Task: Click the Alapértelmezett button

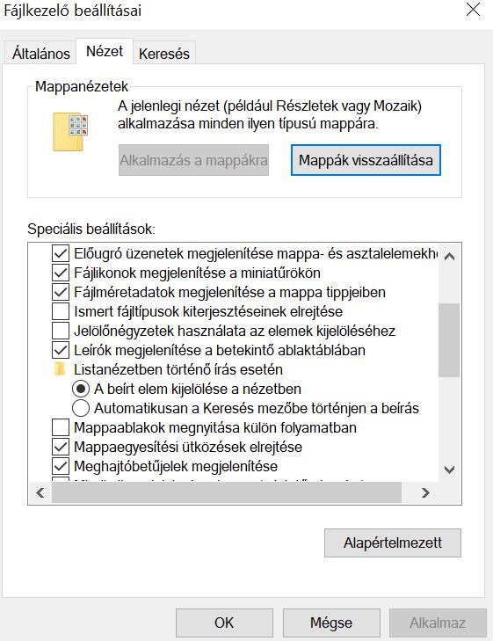Action: pos(393,543)
